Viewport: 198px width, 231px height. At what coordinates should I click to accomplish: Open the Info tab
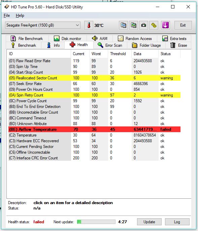pos(53,45)
